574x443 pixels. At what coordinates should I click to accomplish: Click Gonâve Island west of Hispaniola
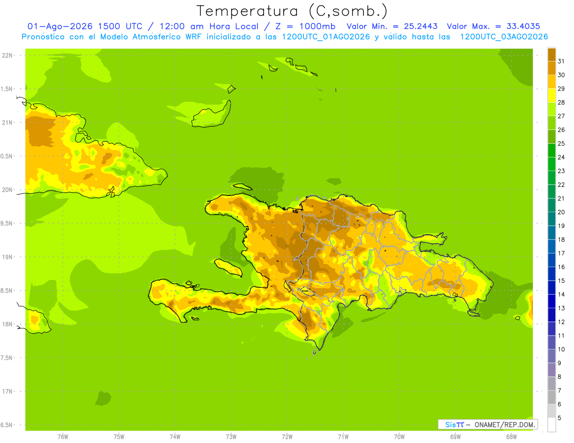click(x=228, y=268)
